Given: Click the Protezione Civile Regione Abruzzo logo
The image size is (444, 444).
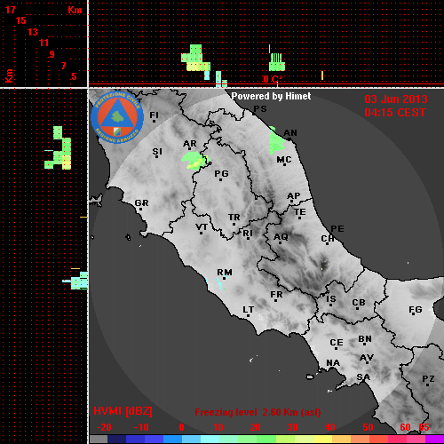Looking at the screenshot, I should coord(117,117).
